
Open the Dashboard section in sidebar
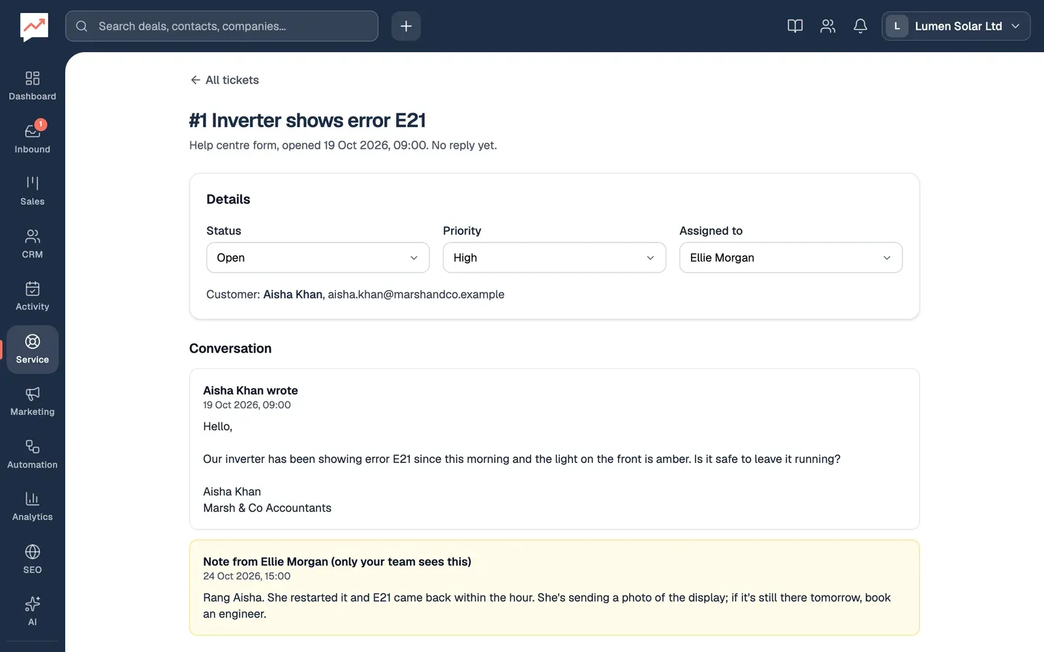pyautogui.click(x=33, y=86)
